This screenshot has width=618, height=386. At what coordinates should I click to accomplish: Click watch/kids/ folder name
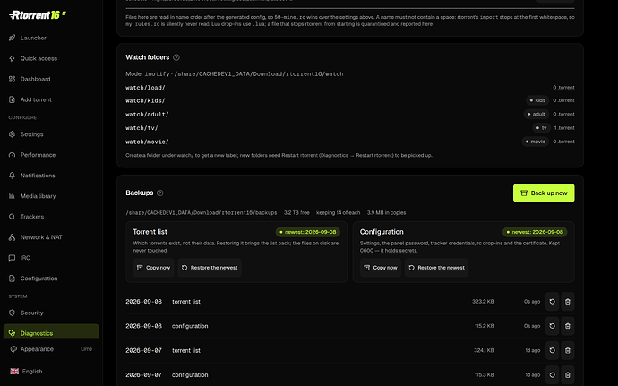[145, 100]
